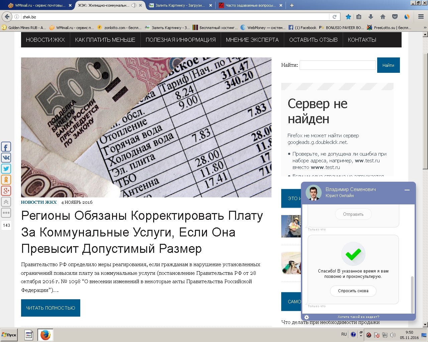Open the article headline about коммунальные услуги

tap(142, 232)
